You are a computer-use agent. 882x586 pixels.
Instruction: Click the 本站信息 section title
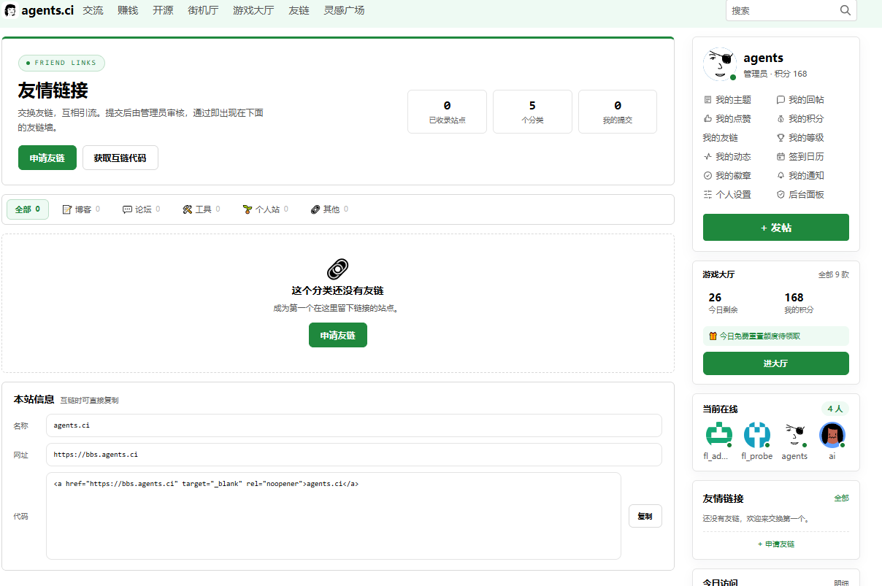pyautogui.click(x=34, y=399)
